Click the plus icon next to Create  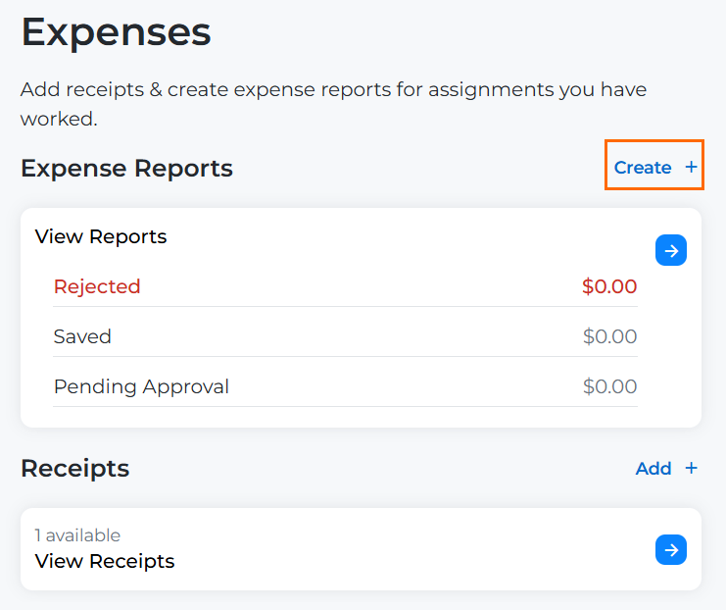tap(692, 168)
